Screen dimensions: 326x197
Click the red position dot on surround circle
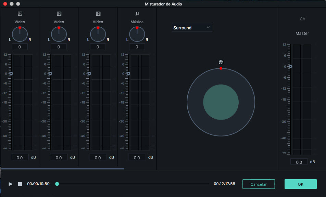coord(221,68)
